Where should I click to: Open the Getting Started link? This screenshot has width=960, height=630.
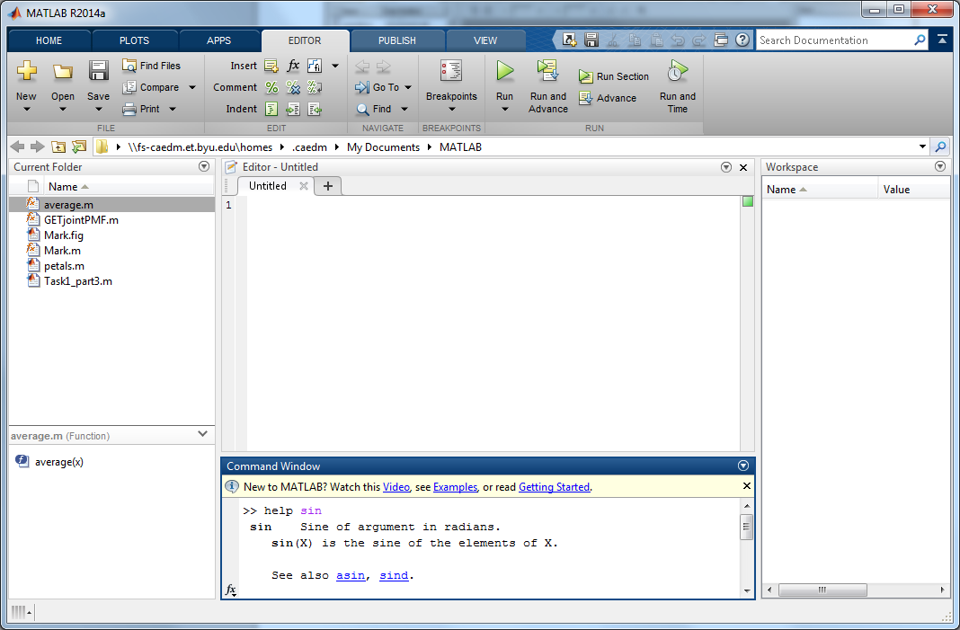click(554, 487)
